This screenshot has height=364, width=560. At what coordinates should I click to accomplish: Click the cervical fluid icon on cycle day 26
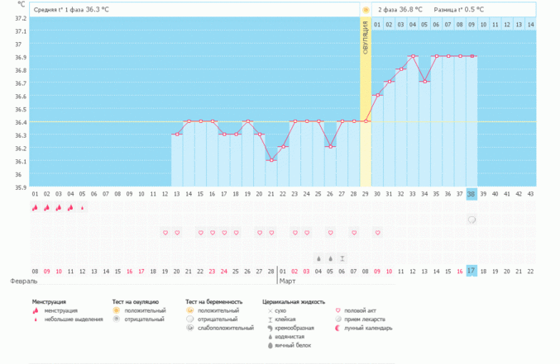(330, 258)
